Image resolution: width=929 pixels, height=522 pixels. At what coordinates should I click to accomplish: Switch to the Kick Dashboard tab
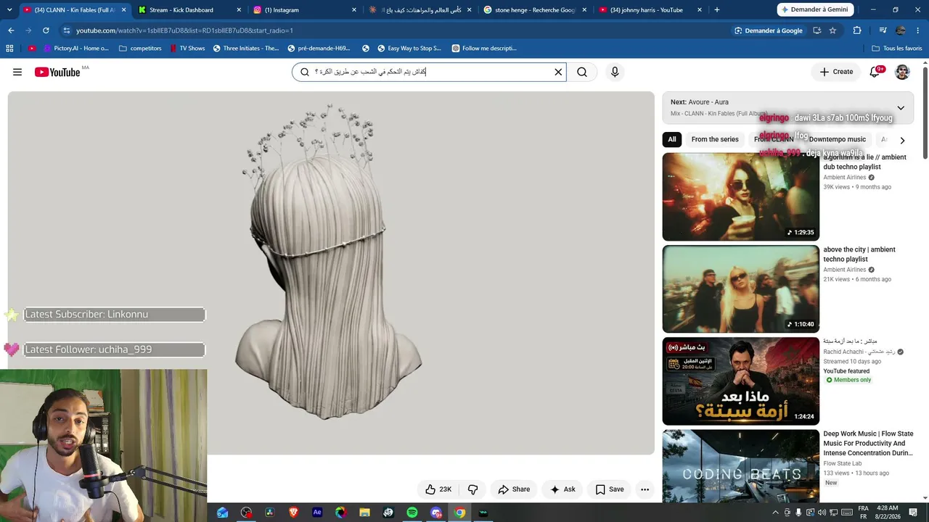point(189,9)
